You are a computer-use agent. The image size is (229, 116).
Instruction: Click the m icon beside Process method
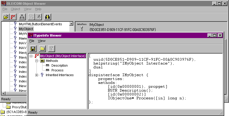tap(48, 70)
